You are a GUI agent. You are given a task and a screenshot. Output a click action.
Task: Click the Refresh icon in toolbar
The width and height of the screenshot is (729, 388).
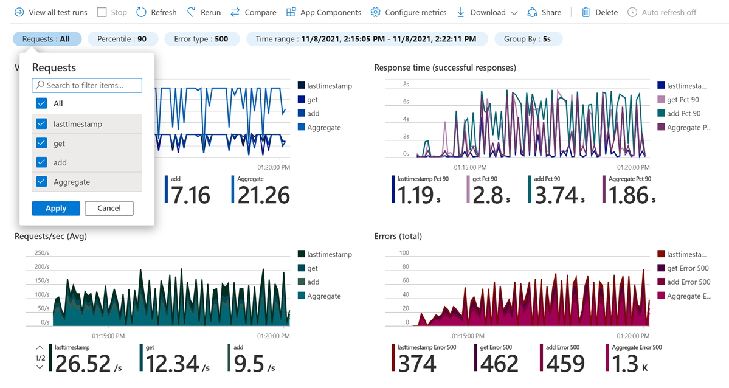click(142, 12)
